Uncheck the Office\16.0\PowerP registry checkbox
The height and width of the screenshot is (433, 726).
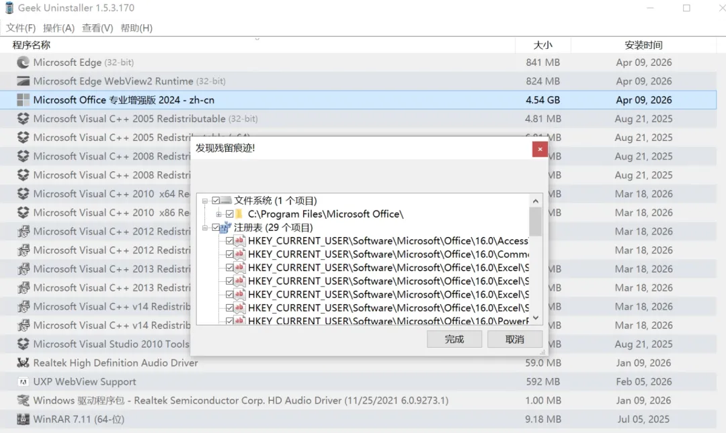pos(230,321)
